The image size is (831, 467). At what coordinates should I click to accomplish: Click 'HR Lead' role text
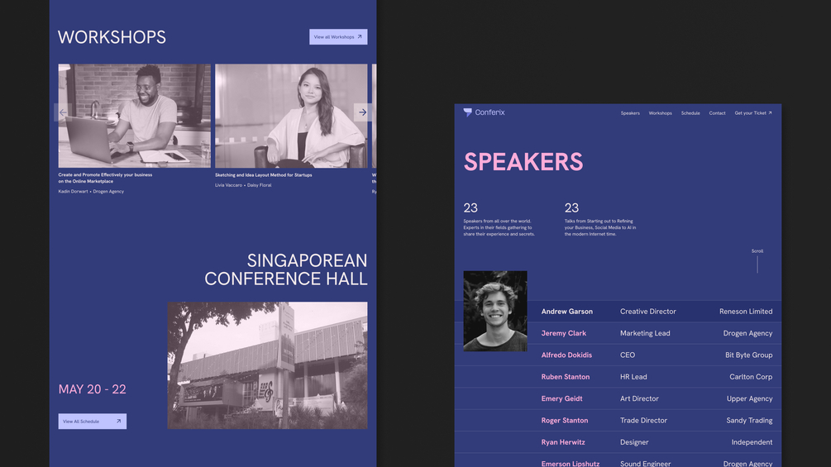tap(633, 376)
